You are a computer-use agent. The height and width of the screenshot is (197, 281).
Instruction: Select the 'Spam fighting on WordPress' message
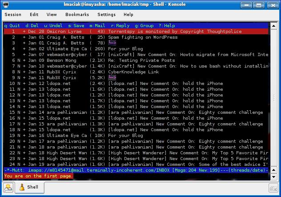[143, 37]
